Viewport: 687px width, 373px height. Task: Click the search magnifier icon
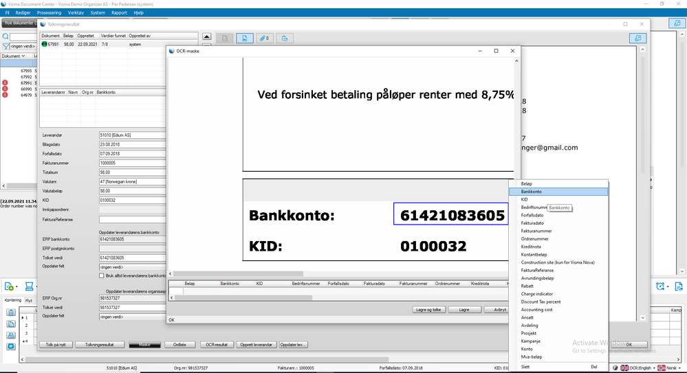(6, 37)
